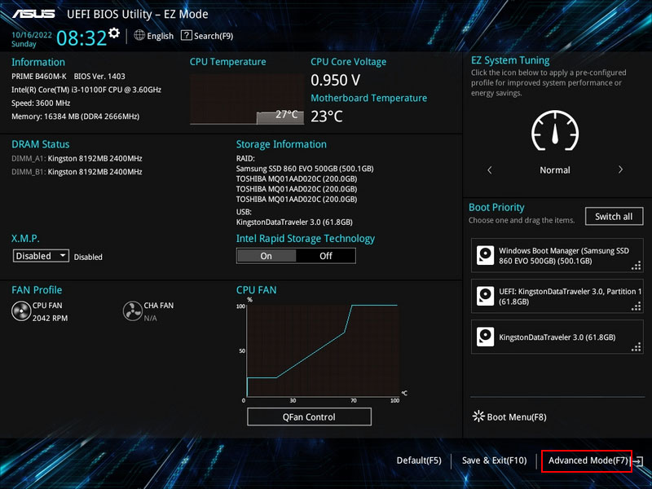Grab drag handle of Windows Boot Manager entry
The width and height of the screenshot is (652, 489).
click(x=637, y=266)
